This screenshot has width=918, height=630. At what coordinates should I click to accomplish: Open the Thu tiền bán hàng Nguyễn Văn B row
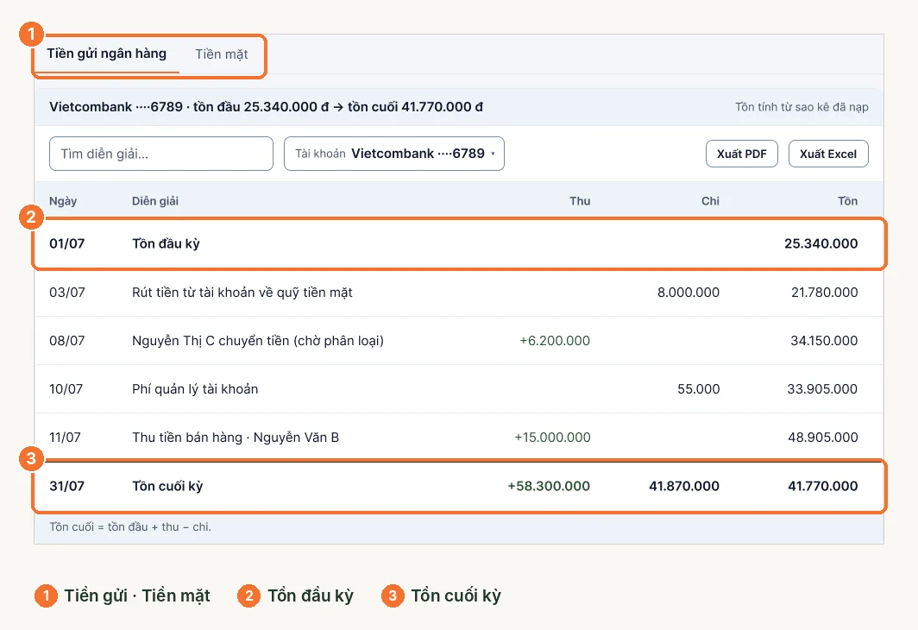[x=459, y=438]
